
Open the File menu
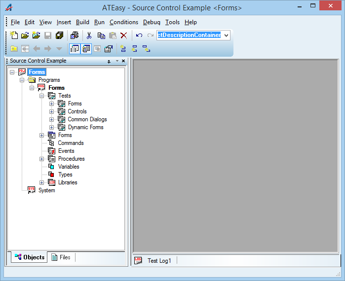tap(15, 22)
